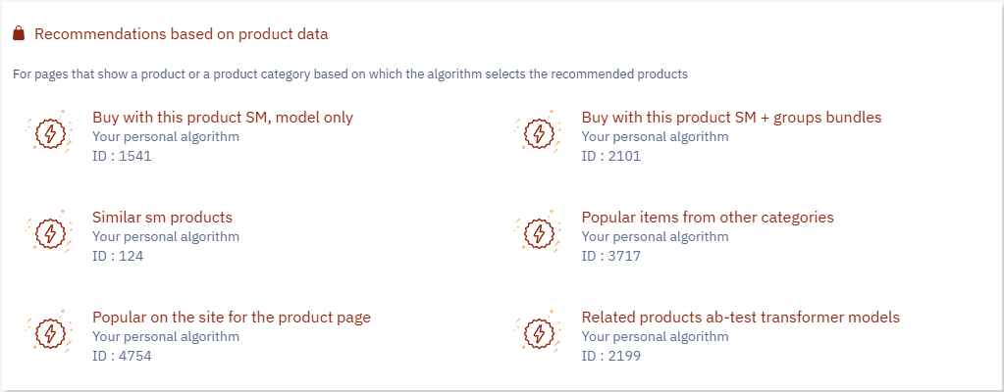Click lightning icon for SM + groups bundles
The width and height of the screenshot is (1004, 392).
pyautogui.click(x=539, y=133)
